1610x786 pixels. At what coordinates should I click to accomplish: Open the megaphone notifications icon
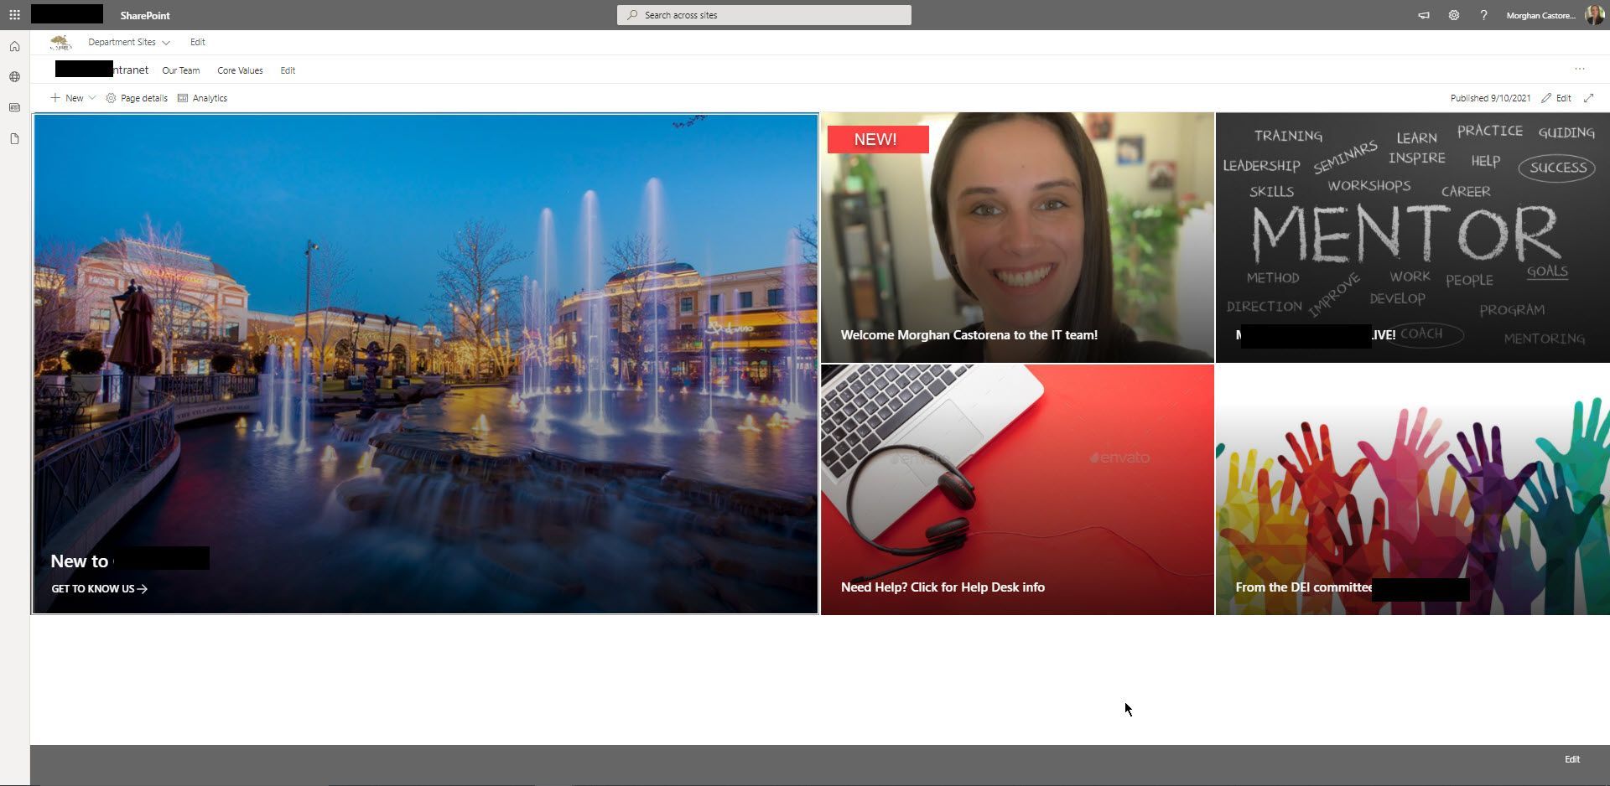tap(1423, 15)
